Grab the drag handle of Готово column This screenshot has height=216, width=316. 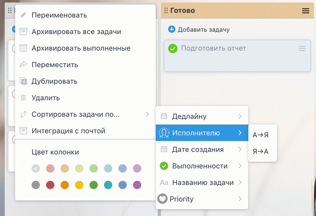pyautogui.click(x=166, y=11)
